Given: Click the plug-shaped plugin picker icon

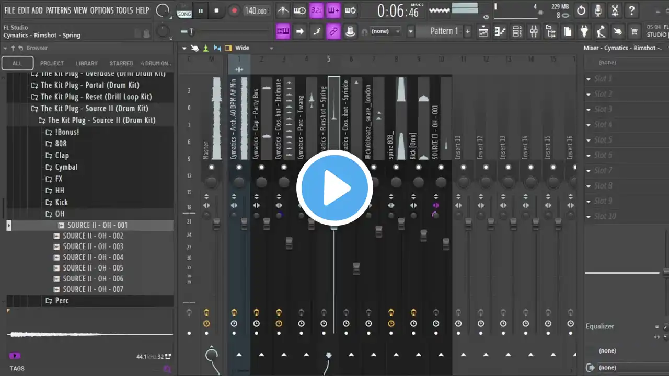Looking at the screenshot, I should 584,31.
